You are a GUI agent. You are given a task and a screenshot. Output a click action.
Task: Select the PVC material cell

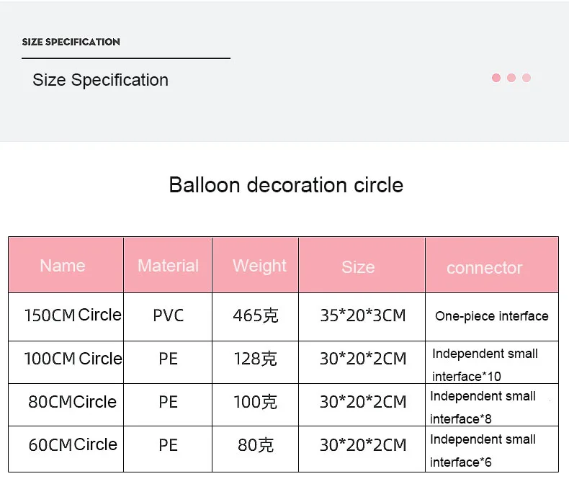coord(168,315)
